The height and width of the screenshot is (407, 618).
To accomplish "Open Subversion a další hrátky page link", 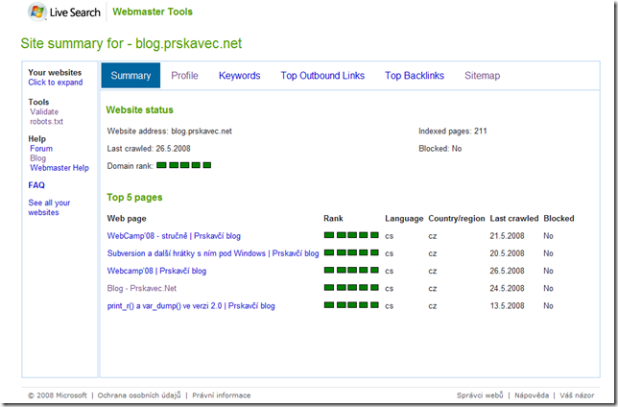I will pos(213,253).
